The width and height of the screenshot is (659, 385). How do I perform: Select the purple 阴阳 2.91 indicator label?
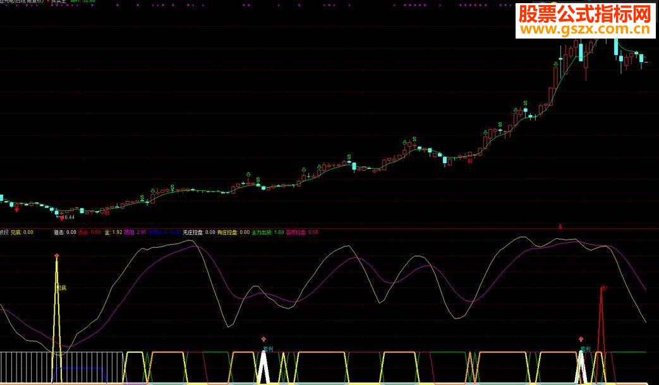(135, 232)
